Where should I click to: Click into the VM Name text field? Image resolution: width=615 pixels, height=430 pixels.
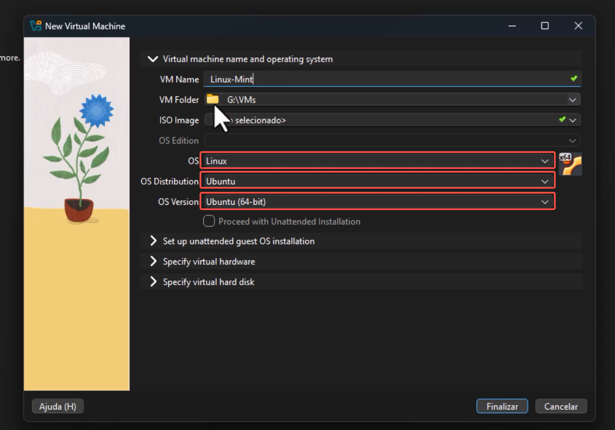pyautogui.click(x=392, y=79)
